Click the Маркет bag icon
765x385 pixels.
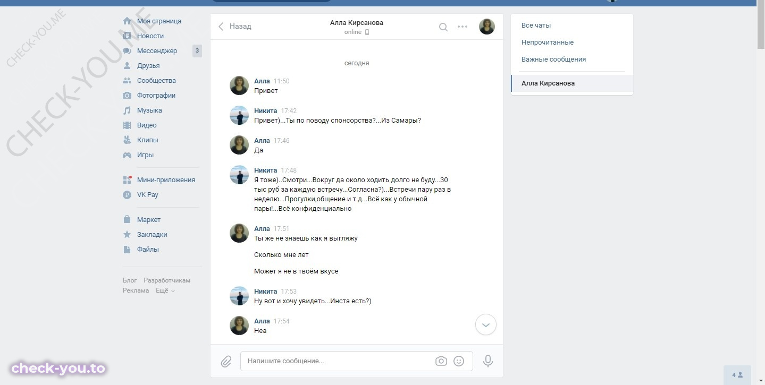(127, 220)
